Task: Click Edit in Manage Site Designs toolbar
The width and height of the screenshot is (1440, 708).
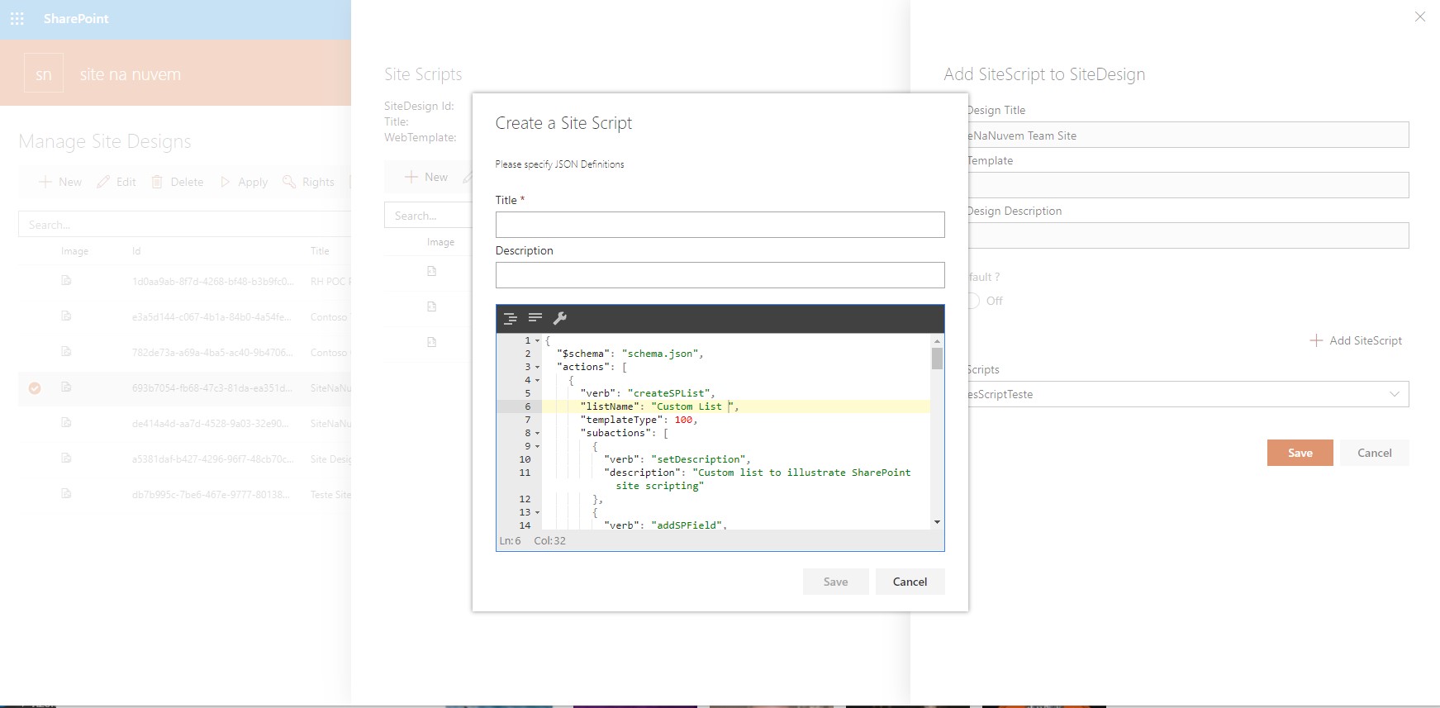Action: pos(116,182)
